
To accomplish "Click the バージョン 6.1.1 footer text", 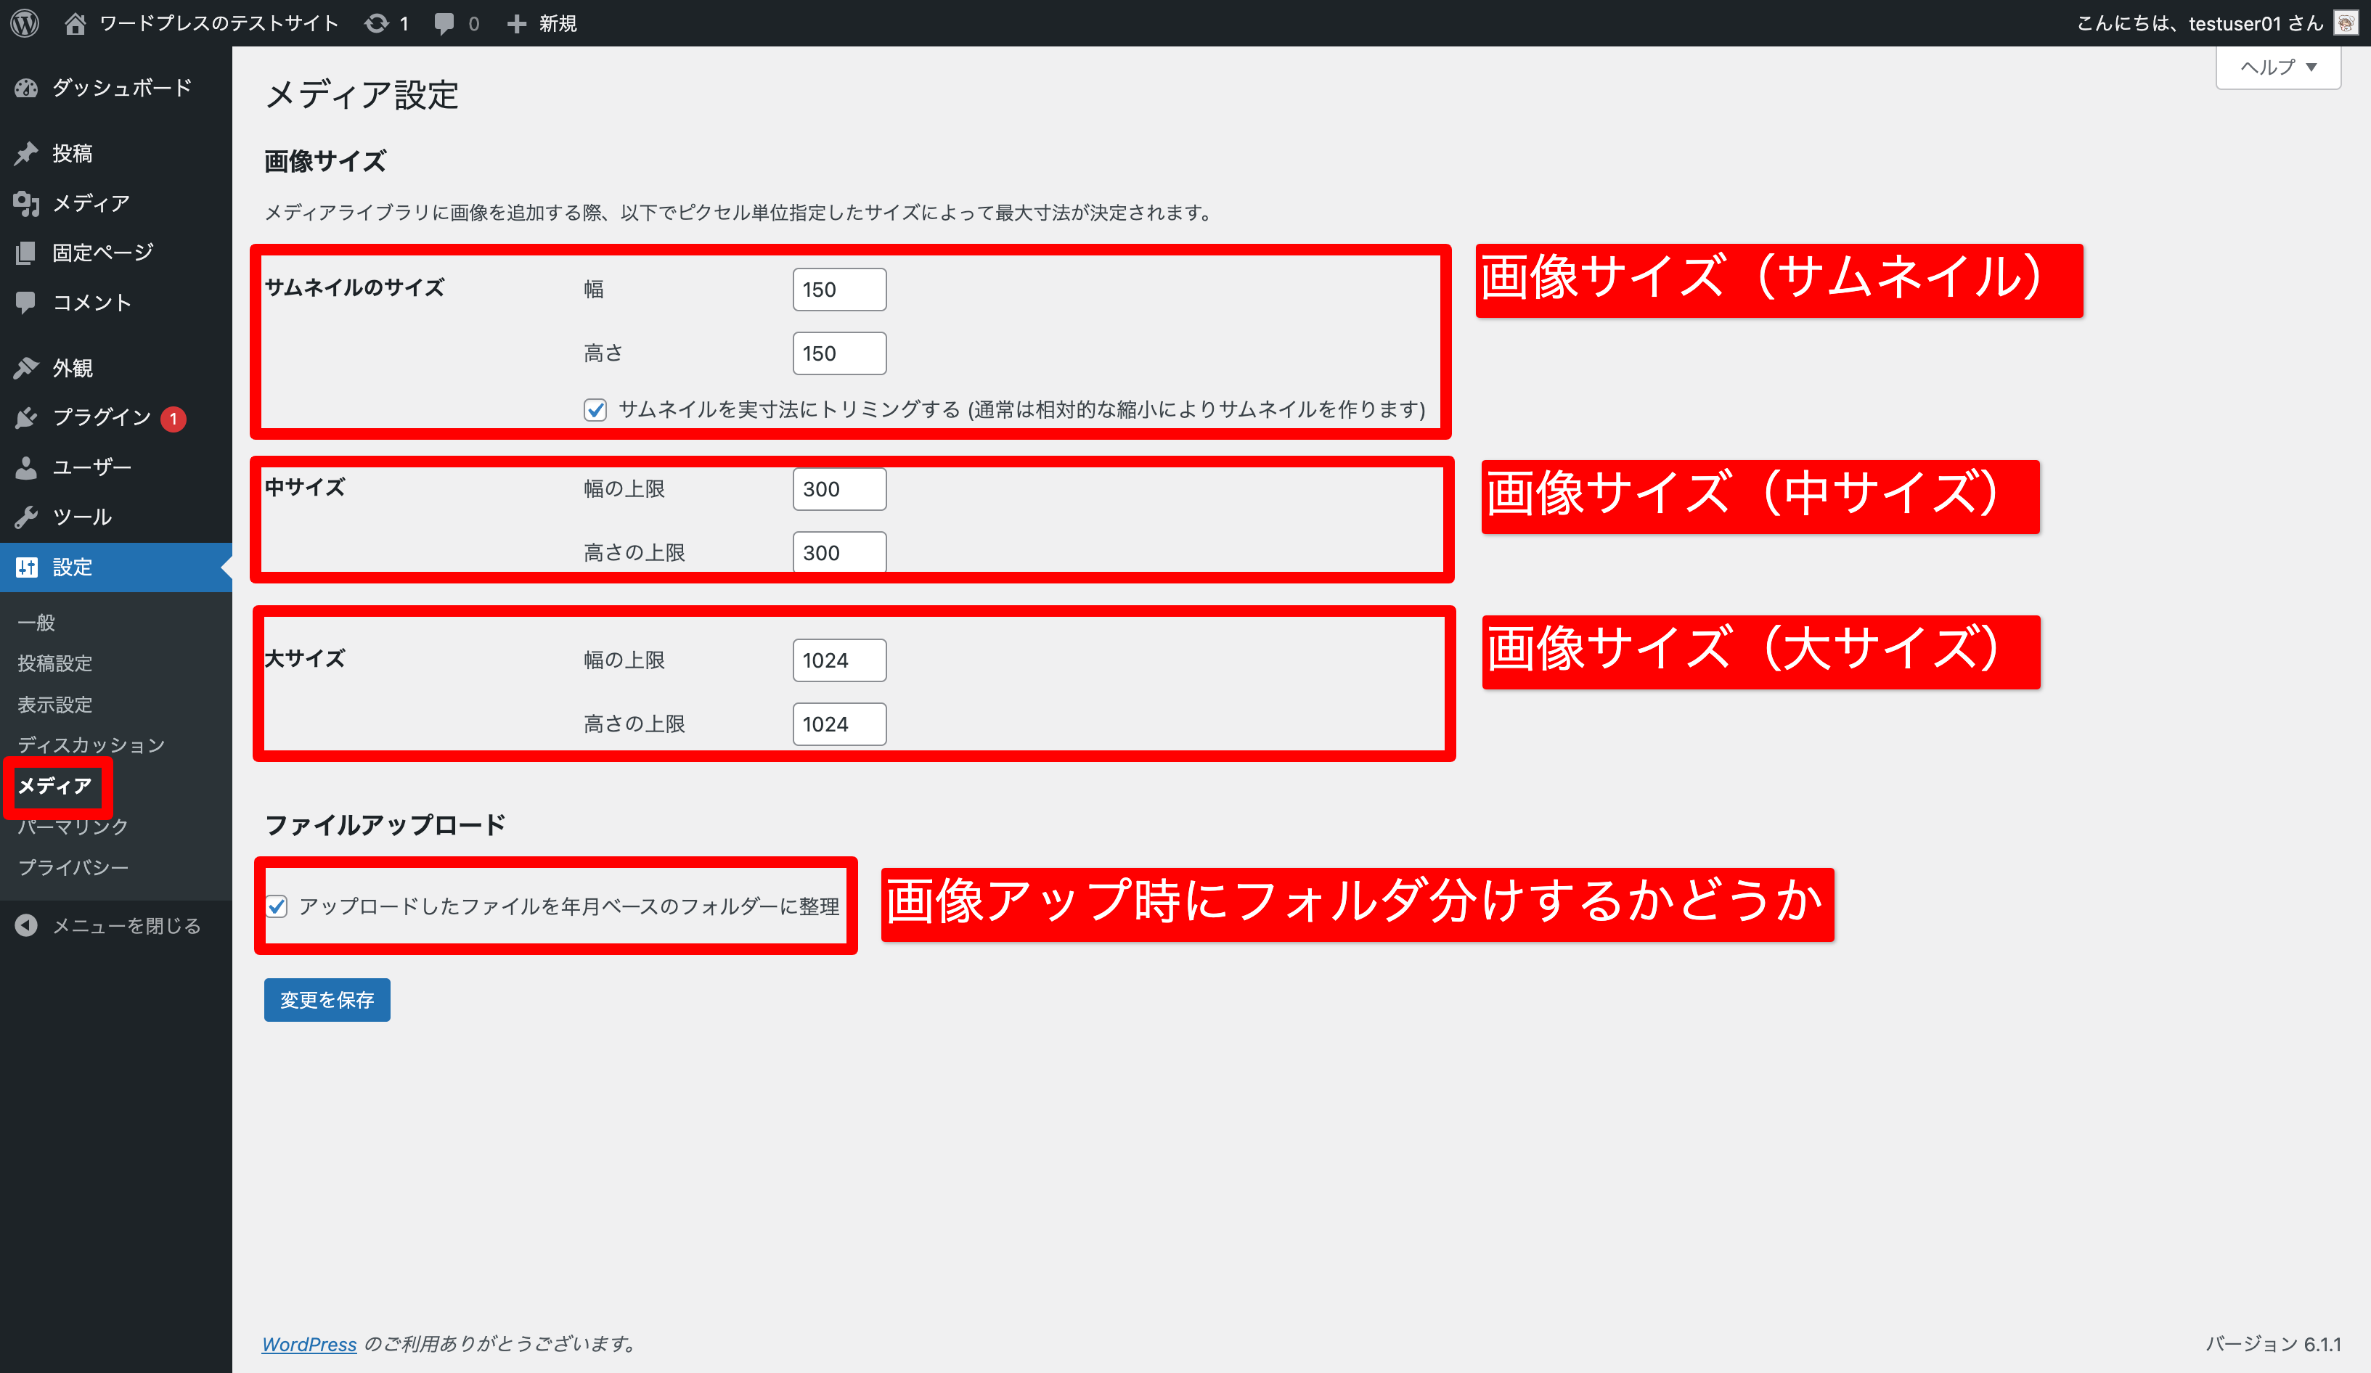I will point(2273,1345).
